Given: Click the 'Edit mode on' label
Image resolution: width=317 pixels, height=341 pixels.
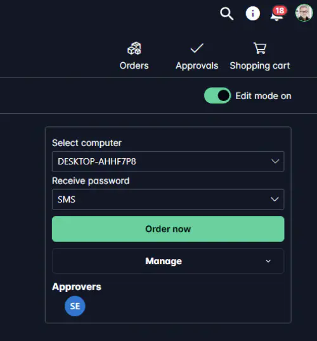Looking at the screenshot, I should point(263,96).
